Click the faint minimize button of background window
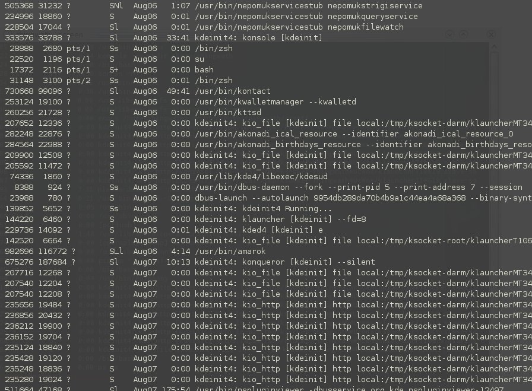532x391 pixels. point(449,34)
